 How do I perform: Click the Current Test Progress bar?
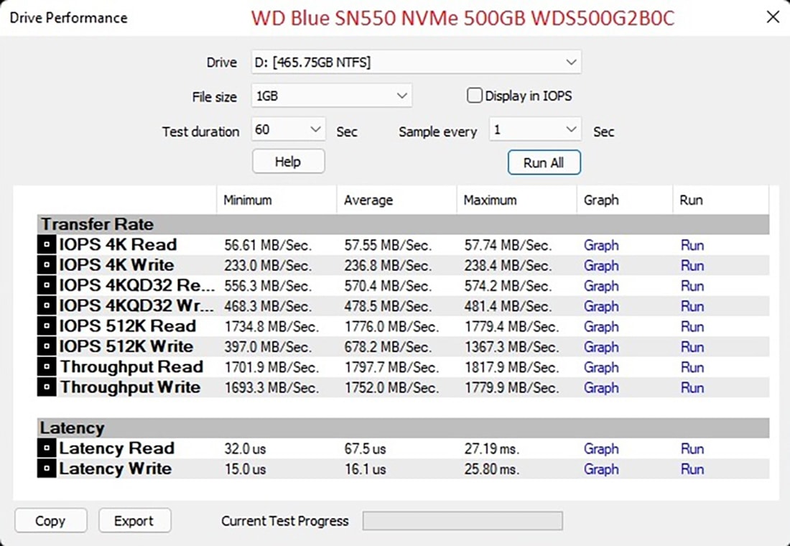pos(463,521)
